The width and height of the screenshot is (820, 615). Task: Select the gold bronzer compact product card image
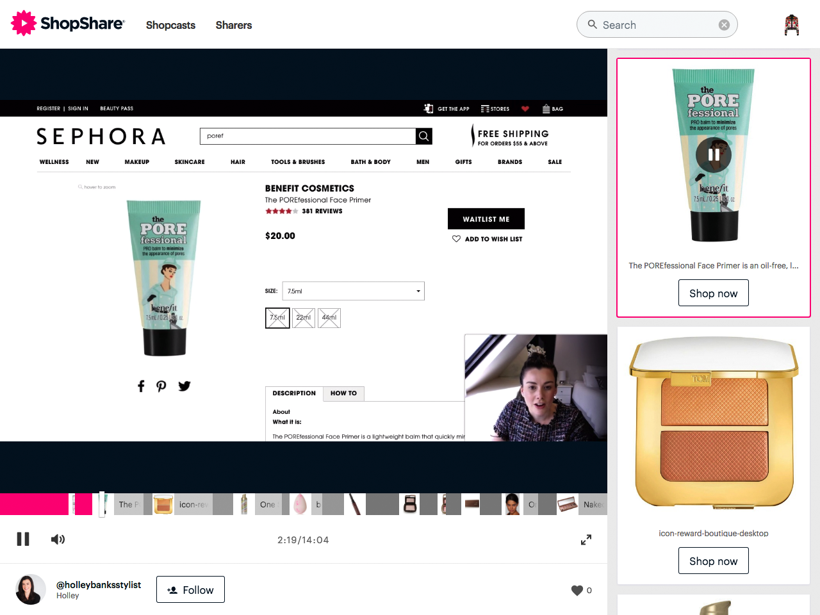tap(714, 423)
